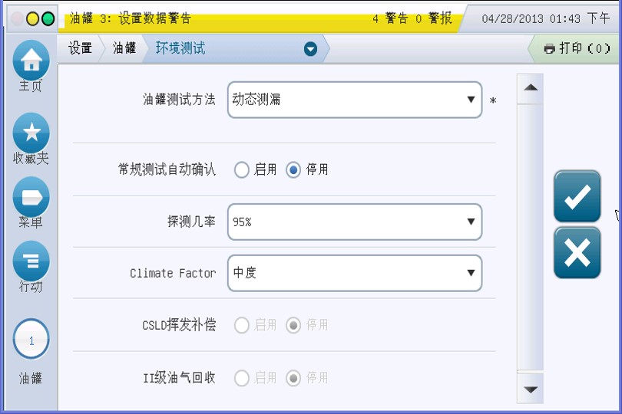The width and height of the screenshot is (622, 414).
Task: Open the 油罐测试方法 dropdown
Action: coord(354,100)
